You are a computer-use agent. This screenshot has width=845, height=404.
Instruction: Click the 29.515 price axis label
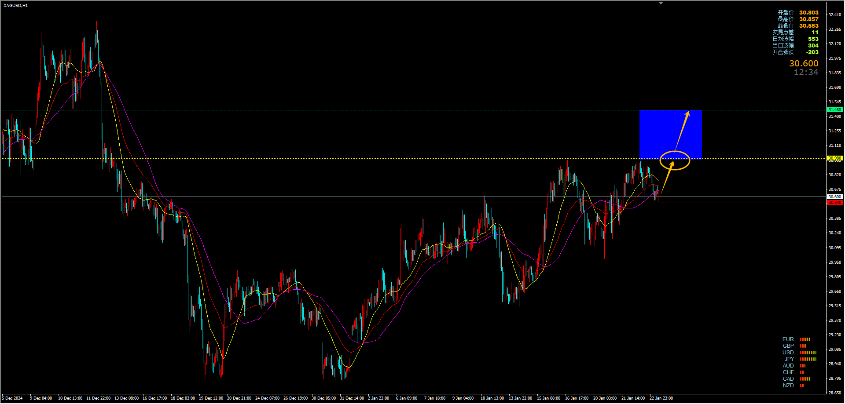[x=835, y=306]
